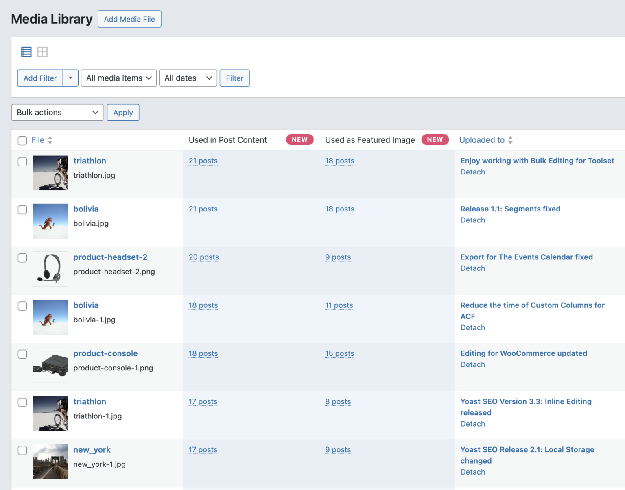Open bolivia title link for bolivia-1.jpg
625x490 pixels.
click(86, 305)
